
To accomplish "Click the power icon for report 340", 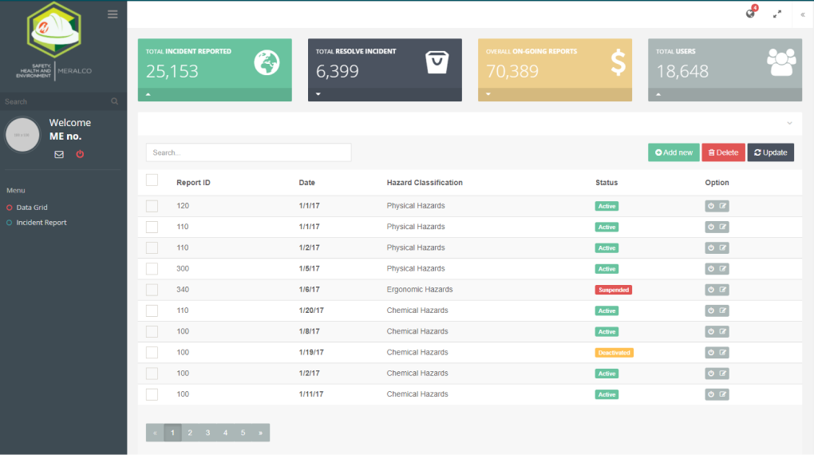I will pos(711,290).
